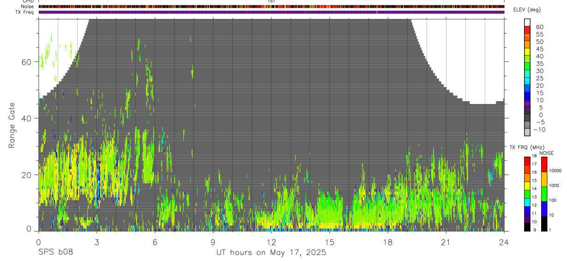Screen dimensions: 567x262
Task: Click the CPID value '151'
Action: click(x=271, y=1)
